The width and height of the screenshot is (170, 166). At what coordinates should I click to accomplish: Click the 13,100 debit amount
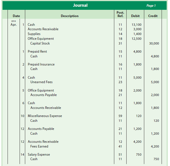click(136, 25)
